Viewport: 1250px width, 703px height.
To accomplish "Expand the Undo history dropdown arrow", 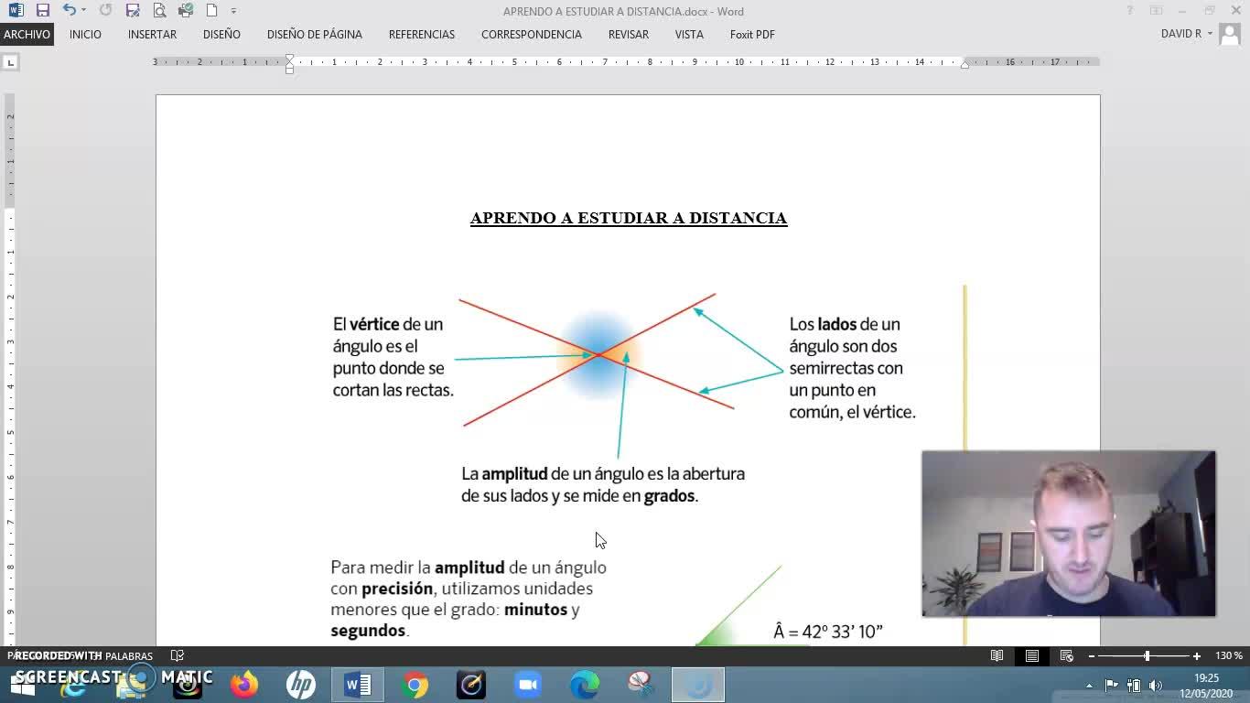I will coord(83,11).
